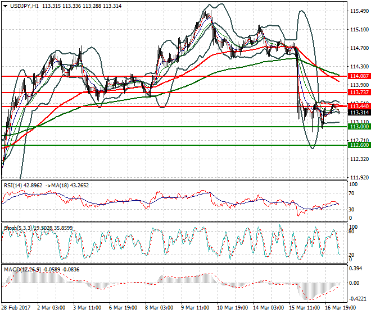Click the ->MA(18) 43.2652 RSI label
This screenshot has height=314, width=371.
click(x=67, y=186)
